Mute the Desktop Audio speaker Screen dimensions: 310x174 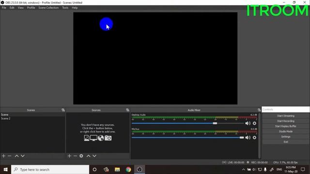248,123
